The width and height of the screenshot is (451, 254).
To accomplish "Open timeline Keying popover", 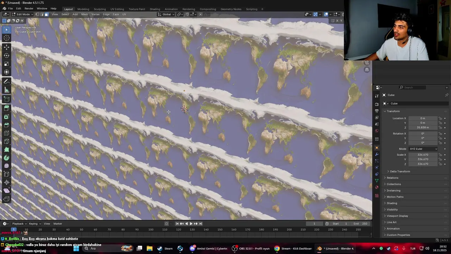I will coord(35,224).
